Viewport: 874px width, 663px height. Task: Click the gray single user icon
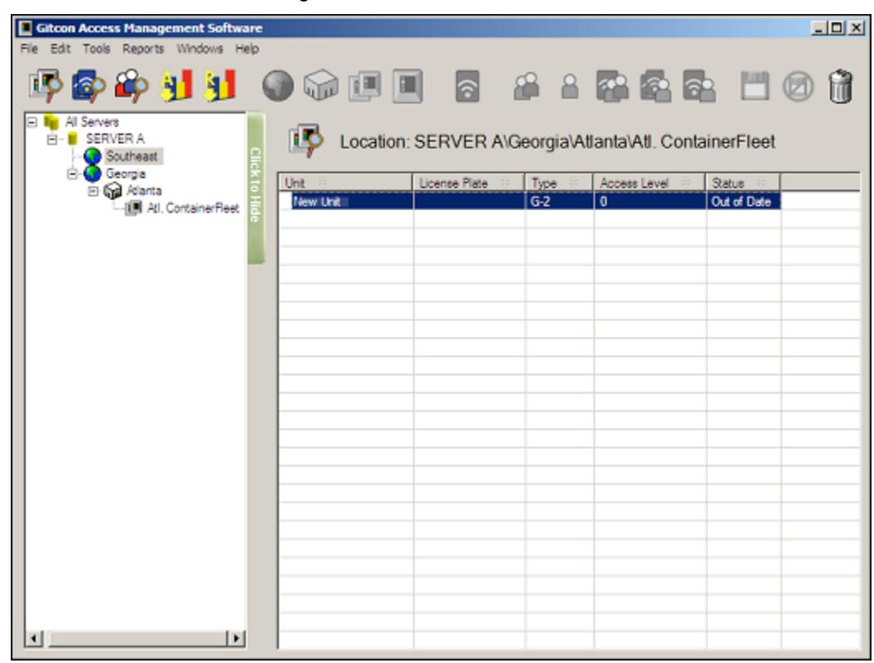(569, 86)
